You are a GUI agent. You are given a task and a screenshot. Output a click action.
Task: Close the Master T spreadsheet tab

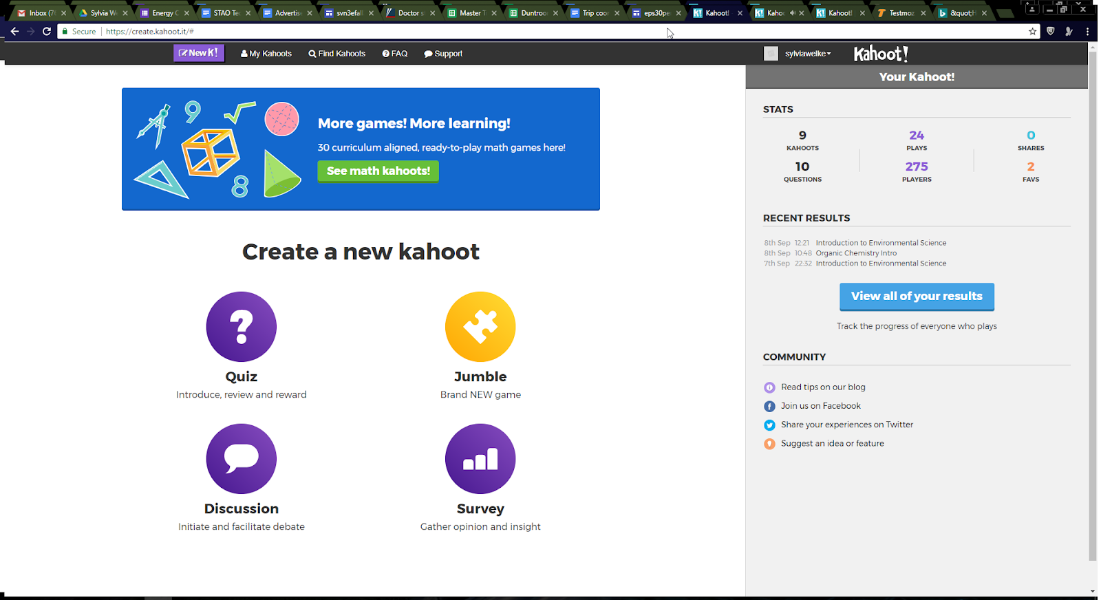click(493, 13)
